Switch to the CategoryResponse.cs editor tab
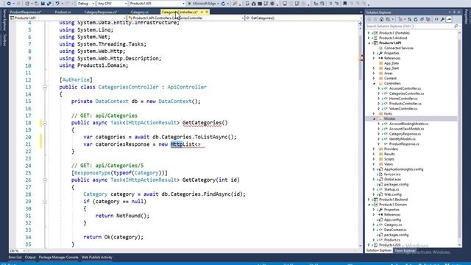Screen dimensions: 471x265 [x=101, y=13]
